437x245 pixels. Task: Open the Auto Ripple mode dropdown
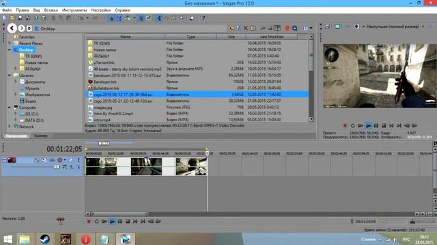pos(134,18)
